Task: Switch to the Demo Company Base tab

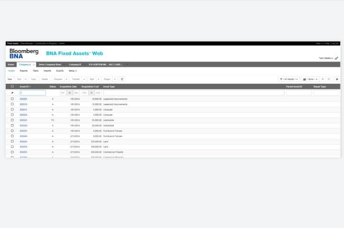Action: pos(50,65)
